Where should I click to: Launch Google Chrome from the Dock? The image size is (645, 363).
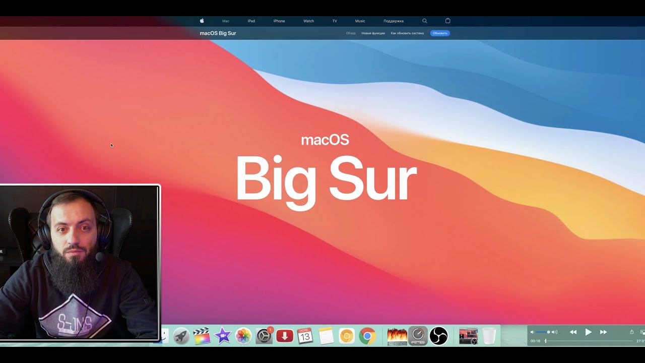[x=367, y=336]
